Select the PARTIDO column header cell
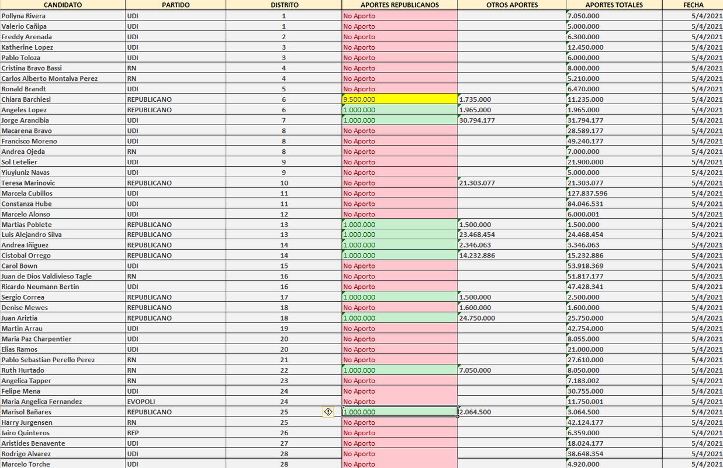Image resolution: width=723 pixels, height=468 pixels. click(176, 5)
